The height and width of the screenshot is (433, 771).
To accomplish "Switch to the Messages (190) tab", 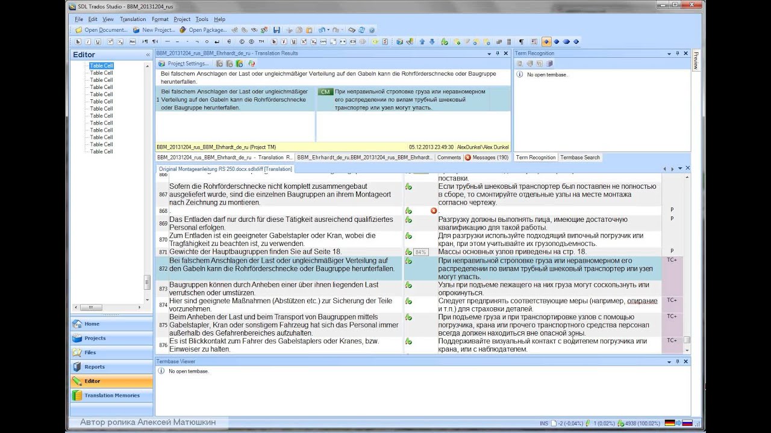I will (x=487, y=158).
